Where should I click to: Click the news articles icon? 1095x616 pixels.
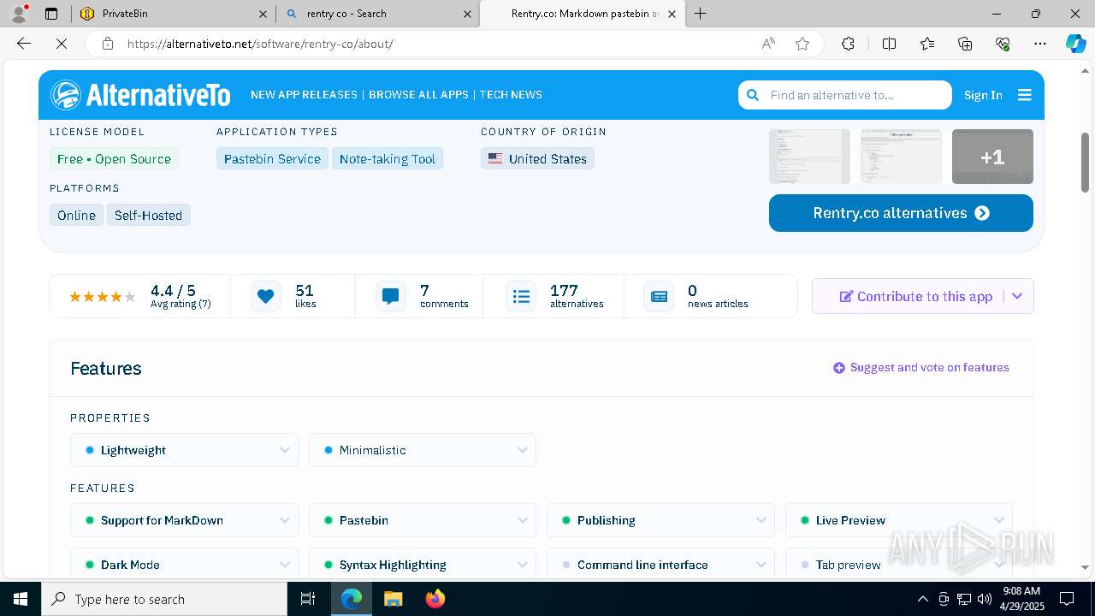coord(659,296)
